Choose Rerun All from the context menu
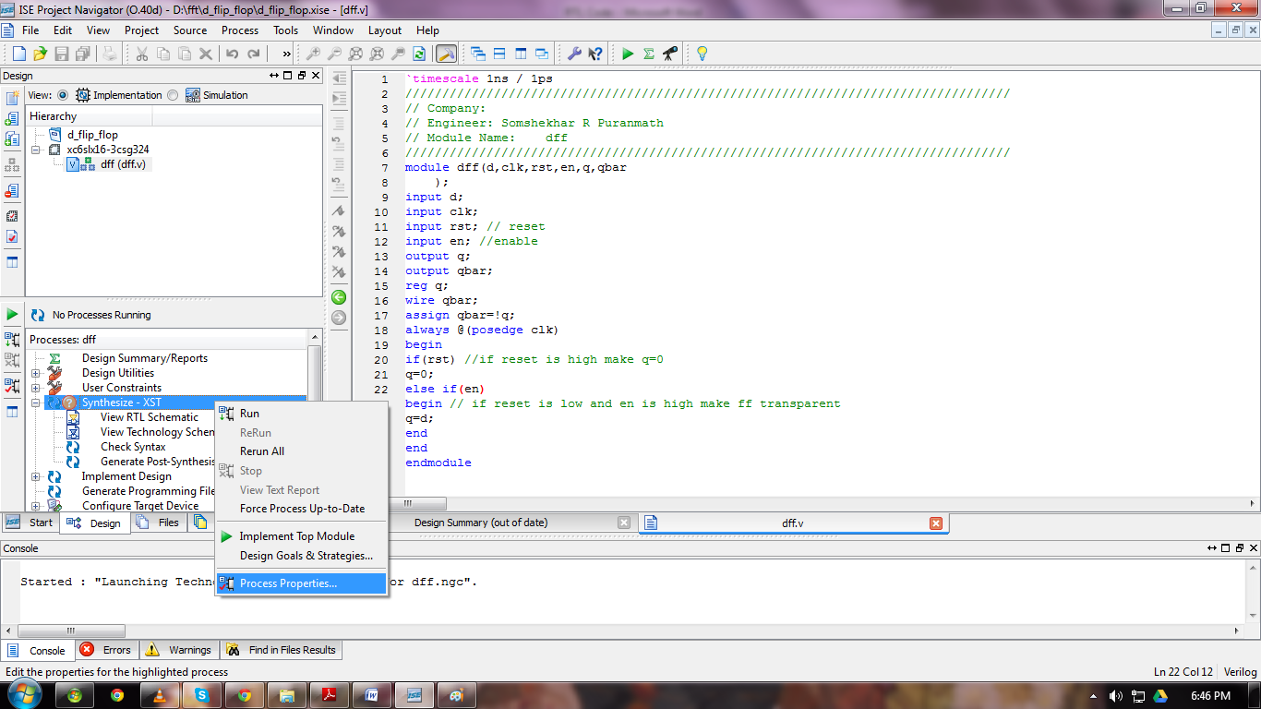 pyautogui.click(x=301, y=451)
